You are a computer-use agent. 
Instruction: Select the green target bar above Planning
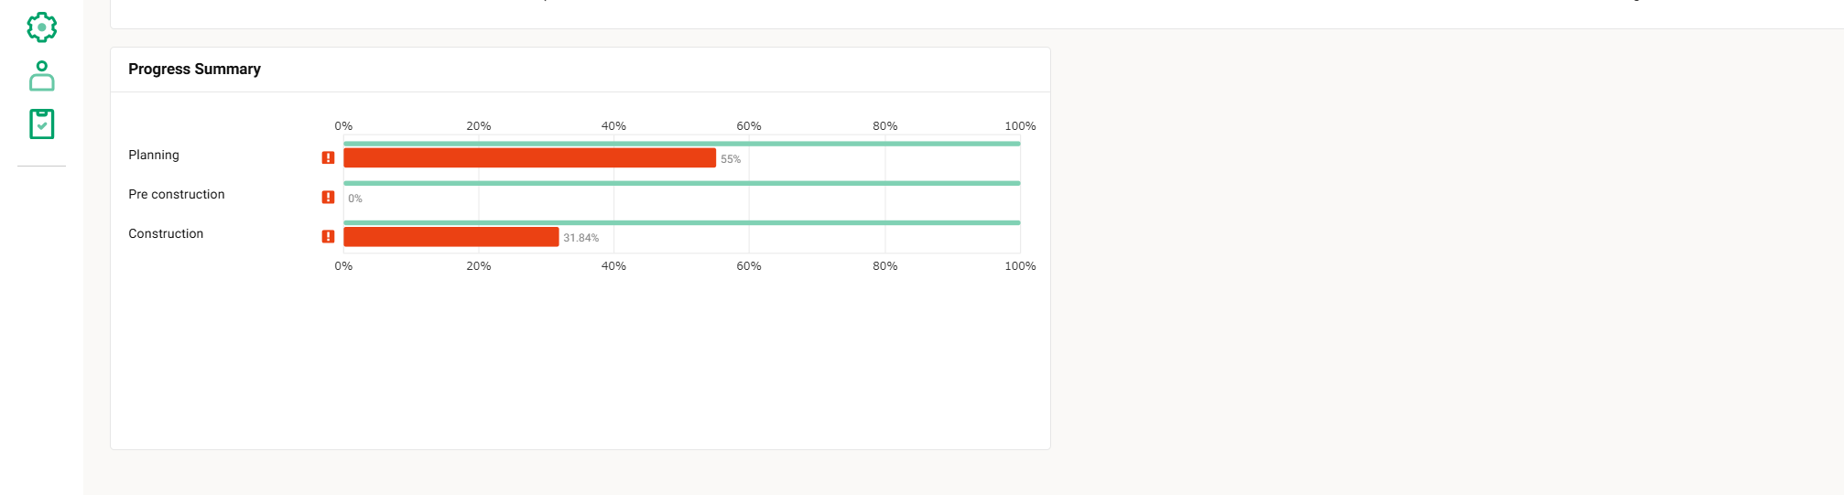pyautogui.click(x=681, y=144)
